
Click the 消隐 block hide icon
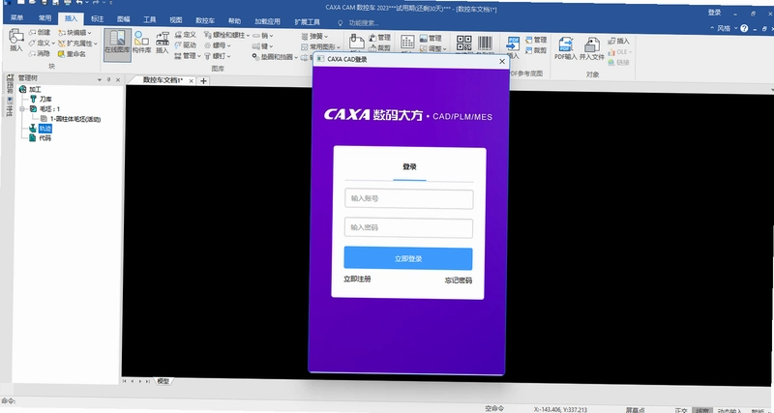click(33, 53)
